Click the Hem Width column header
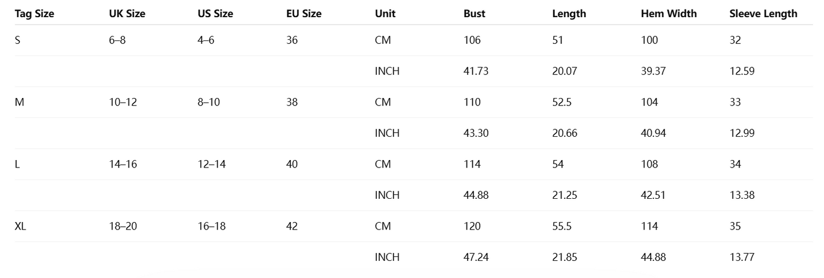824x278 pixels. [668, 14]
